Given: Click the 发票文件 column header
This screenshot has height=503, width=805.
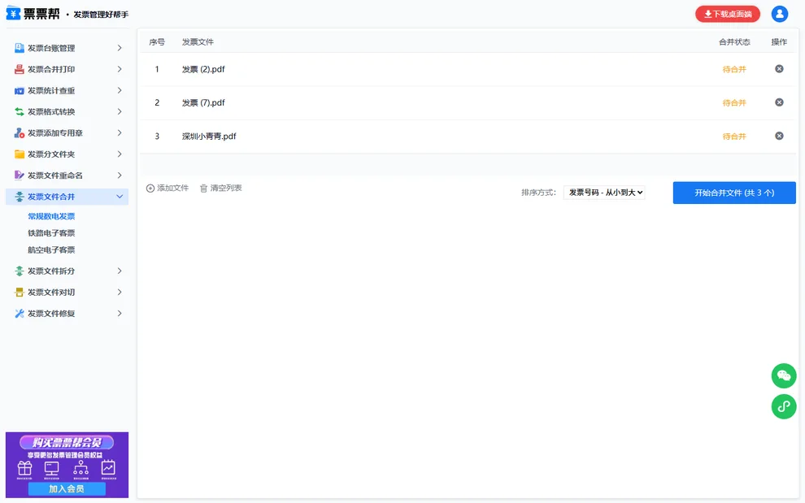Looking at the screenshot, I should tap(198, 42).
